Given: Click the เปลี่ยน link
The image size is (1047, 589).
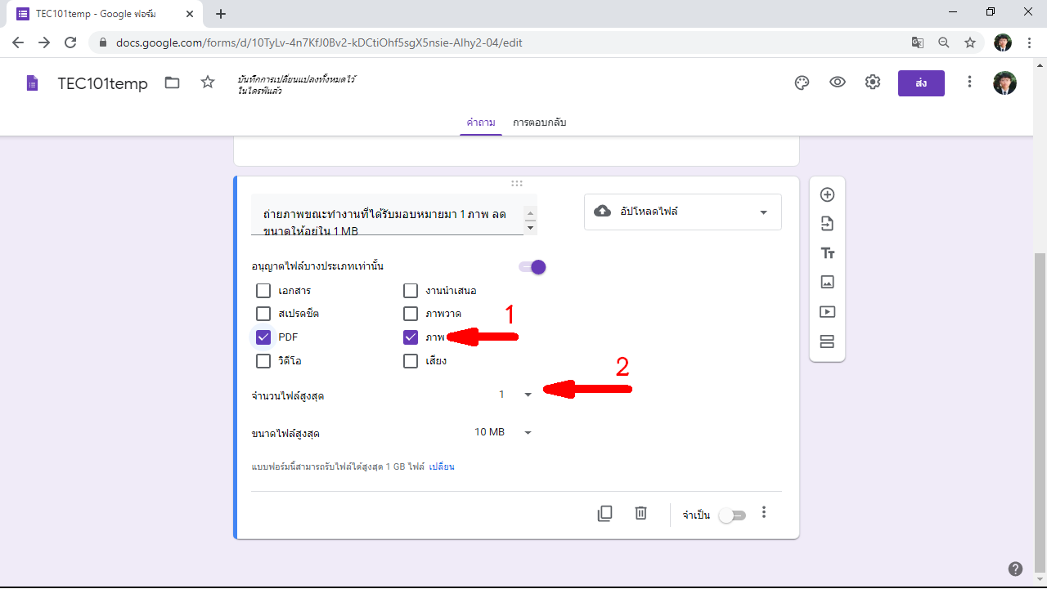Looking at the screenshot, I should coord(442,467).
